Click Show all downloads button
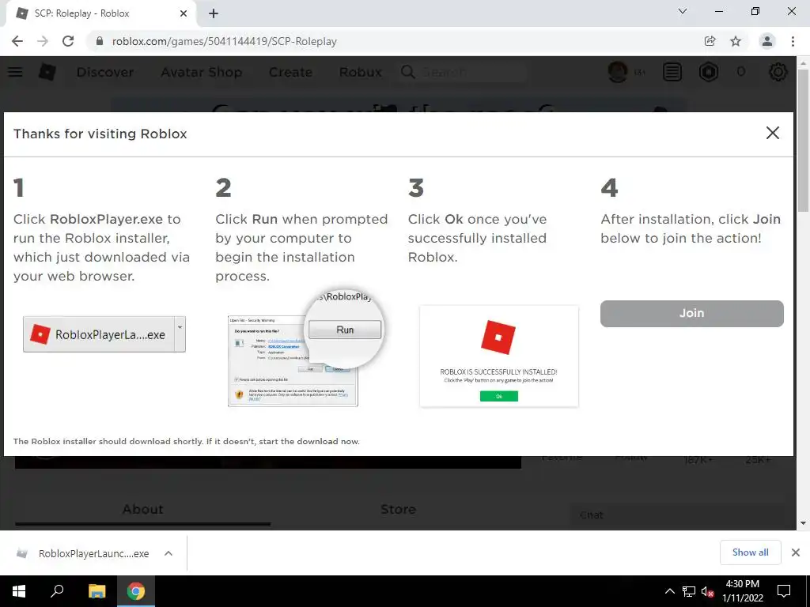Viewport: 810px width, 607px height. pos(750,552)
